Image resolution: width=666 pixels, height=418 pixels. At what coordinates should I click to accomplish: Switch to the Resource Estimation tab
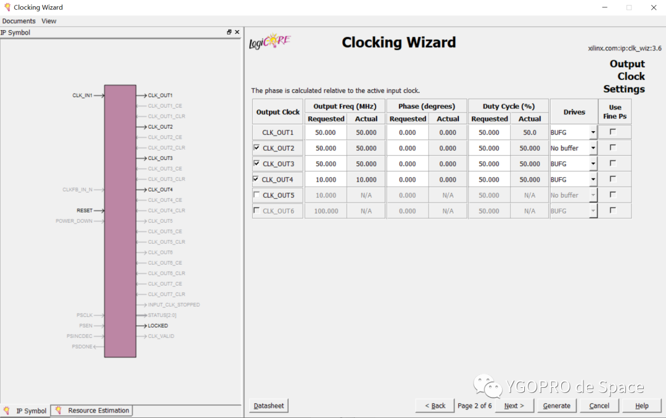pyautogui.click(x=92, y=411)
